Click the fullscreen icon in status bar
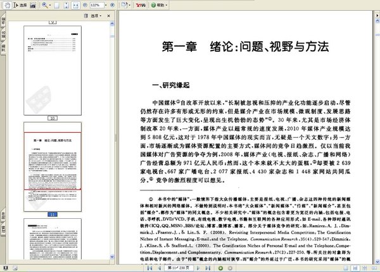This screenshot has width=380, height=272. 6,268
